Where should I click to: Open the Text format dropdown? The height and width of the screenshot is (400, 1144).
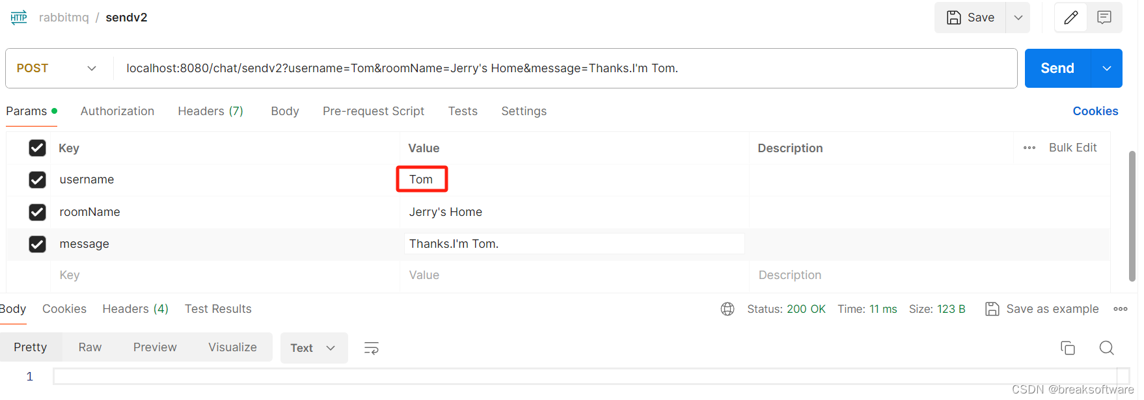(x=314, y=348)
